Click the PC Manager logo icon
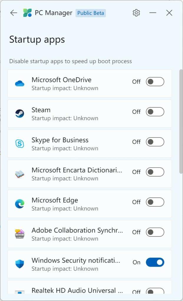 coord(27,13)
